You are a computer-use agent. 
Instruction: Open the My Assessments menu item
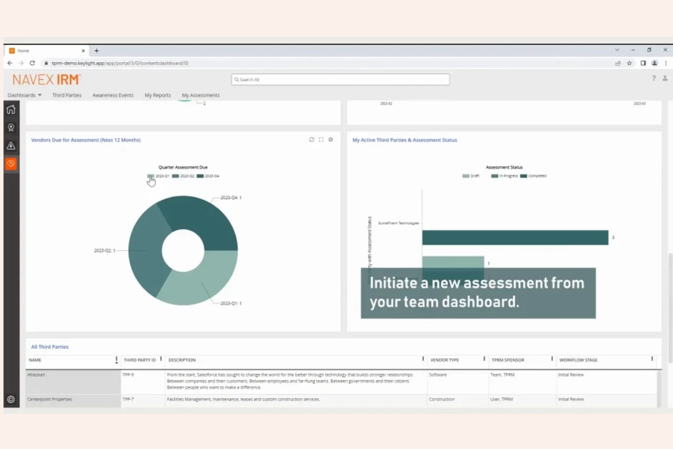201,95
